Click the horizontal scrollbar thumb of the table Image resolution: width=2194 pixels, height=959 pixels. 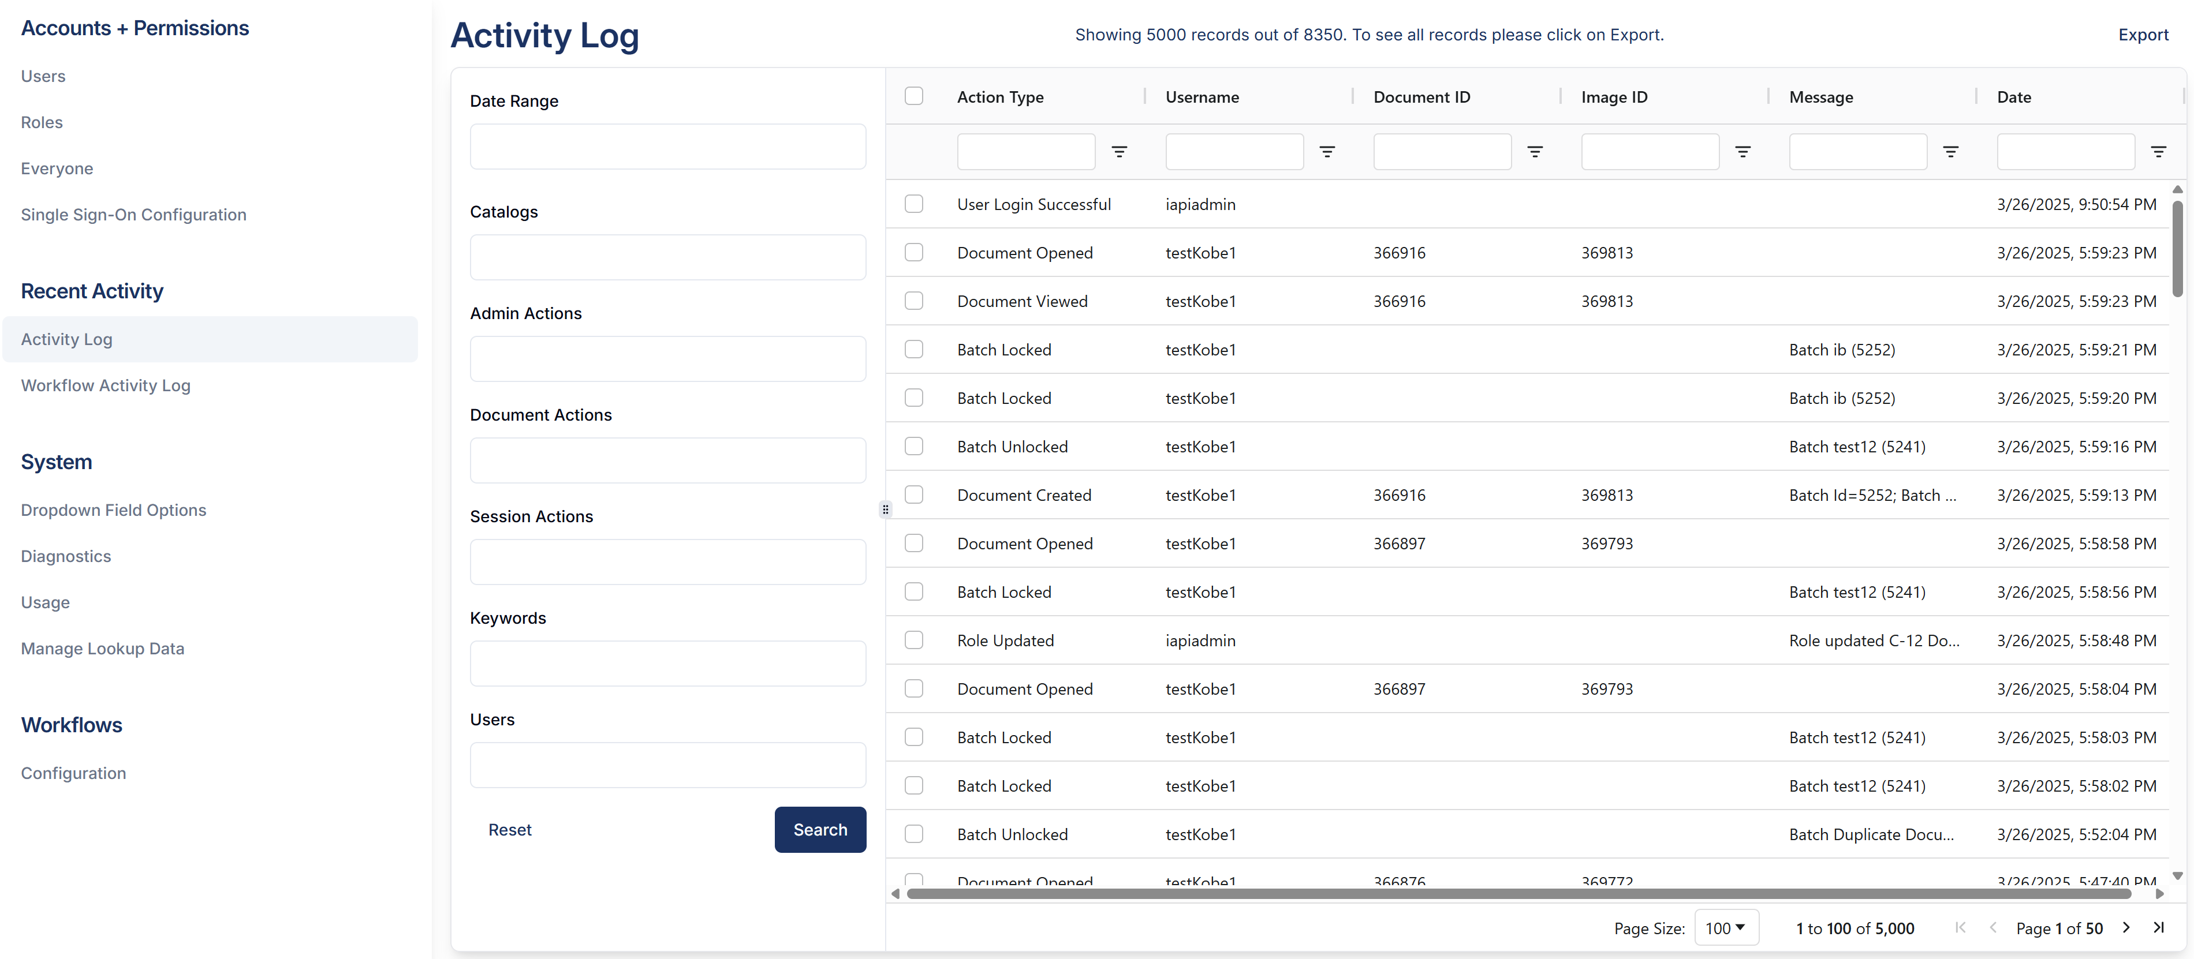1518,893
